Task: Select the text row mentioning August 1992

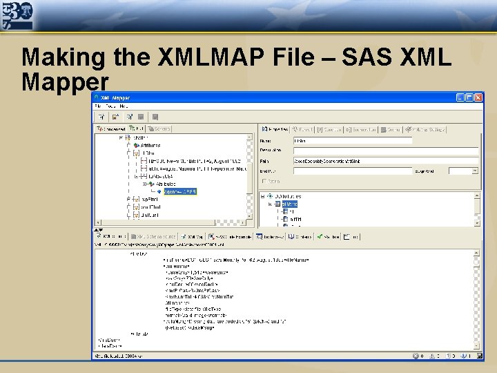Action: click(195, 161)
